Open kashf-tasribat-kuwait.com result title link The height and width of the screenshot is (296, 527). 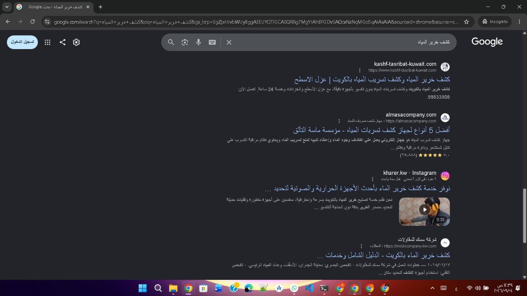point(372,79)
